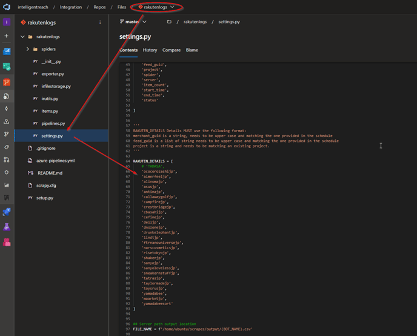This screenshot has width=417, height=336.
Task: Click the RAKUTEN_DETAILS assignment on line 64
Action: (153, 161)
